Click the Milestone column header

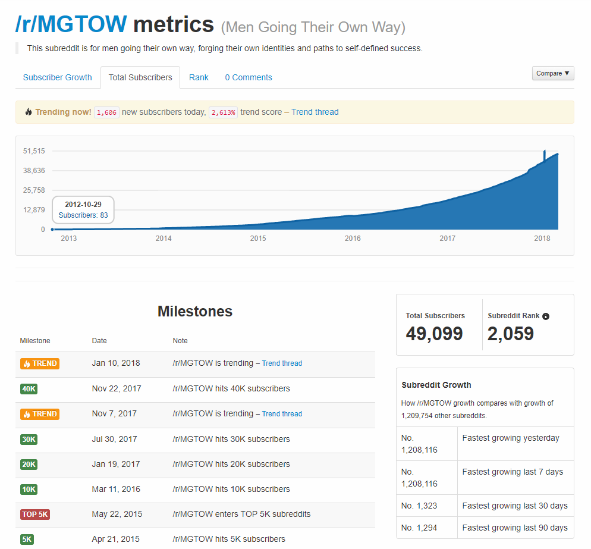(35, 341)
